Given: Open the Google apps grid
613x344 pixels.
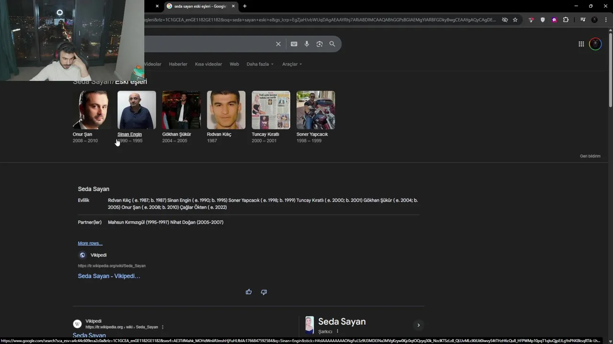Looking at the screenshot, I should (581, 44).
